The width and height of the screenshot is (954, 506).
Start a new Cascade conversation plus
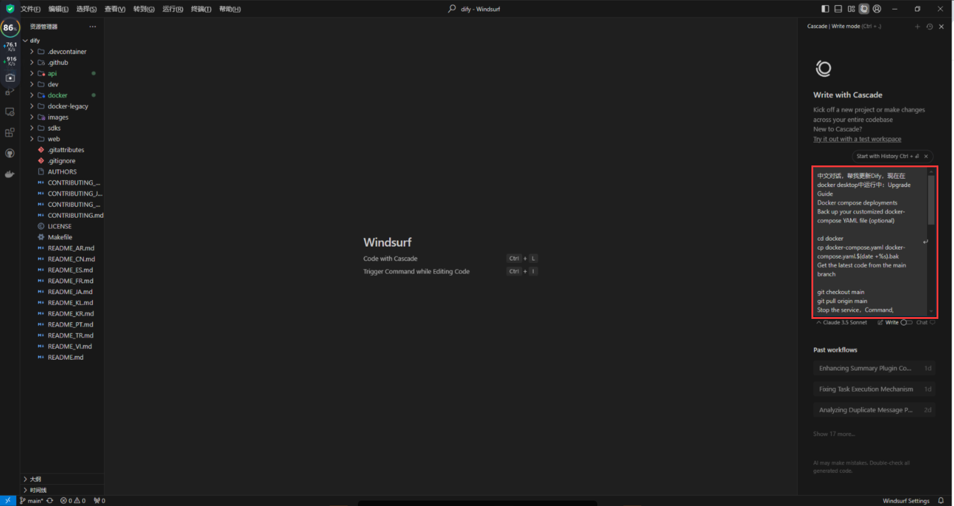click(x=917, y=26)
